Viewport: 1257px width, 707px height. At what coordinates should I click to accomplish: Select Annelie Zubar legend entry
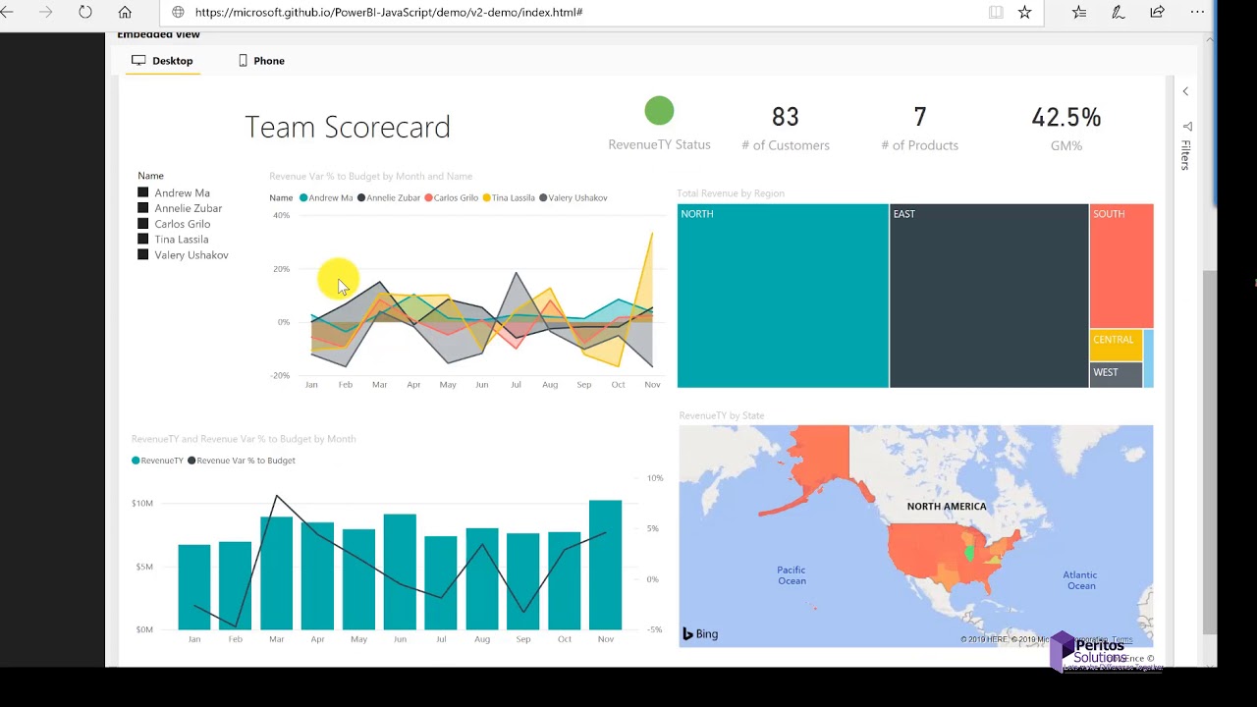[389, 198]
